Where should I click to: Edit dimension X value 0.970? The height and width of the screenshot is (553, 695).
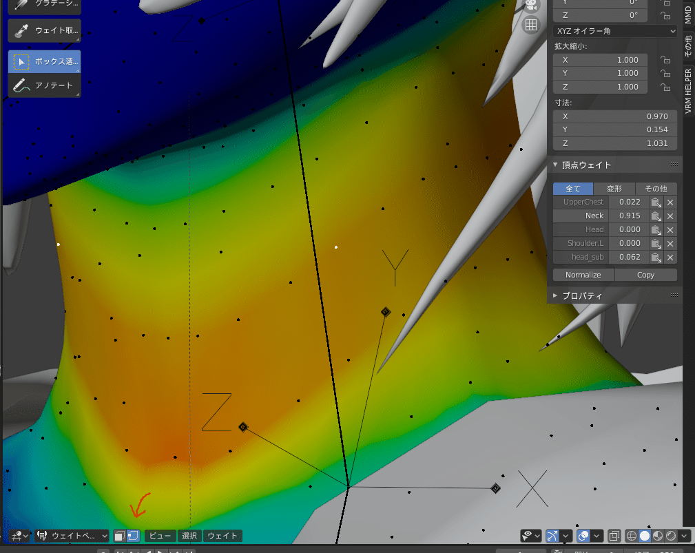(x=615, y=116)
